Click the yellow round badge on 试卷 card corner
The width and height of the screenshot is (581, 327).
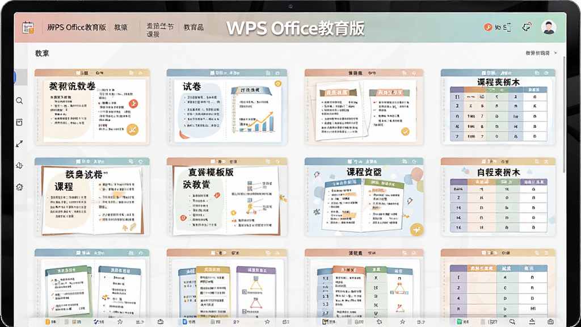pyautogui.click(x=277, y=84)
